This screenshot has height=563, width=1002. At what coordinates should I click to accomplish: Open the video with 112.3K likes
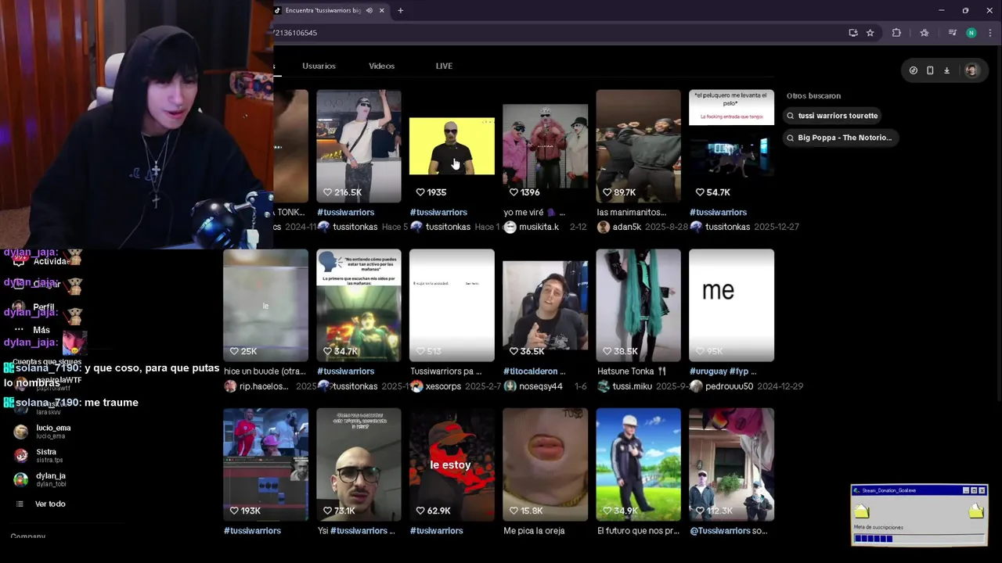click(x=731, y=464)
